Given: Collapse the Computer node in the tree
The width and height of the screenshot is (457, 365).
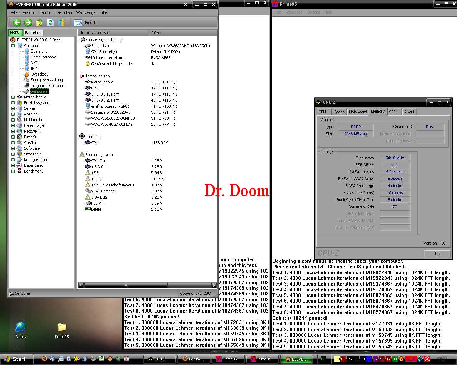Looking at the screenshot, I should tap(13, 46).
